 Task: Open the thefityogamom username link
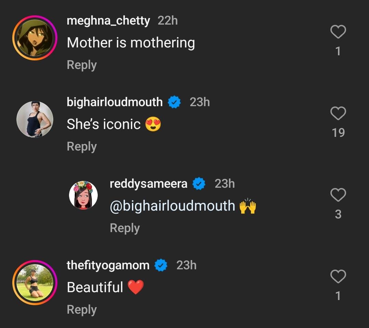click(108, 265)
